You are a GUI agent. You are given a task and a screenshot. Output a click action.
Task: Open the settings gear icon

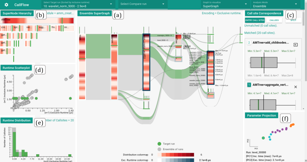click(6, 4)
